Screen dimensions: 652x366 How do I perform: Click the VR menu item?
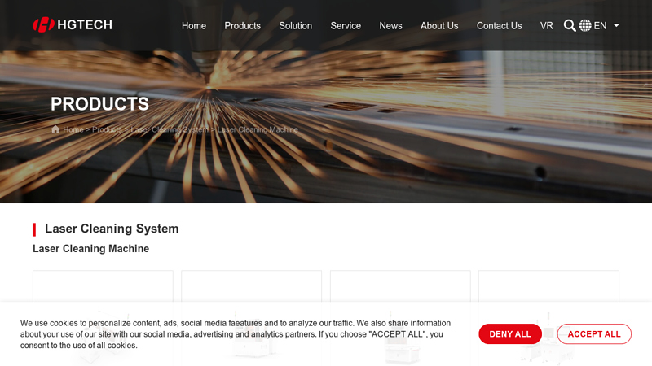[546, 25]
